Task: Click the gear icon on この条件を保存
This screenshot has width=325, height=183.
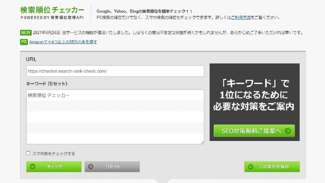Action: tap(251, 167)
